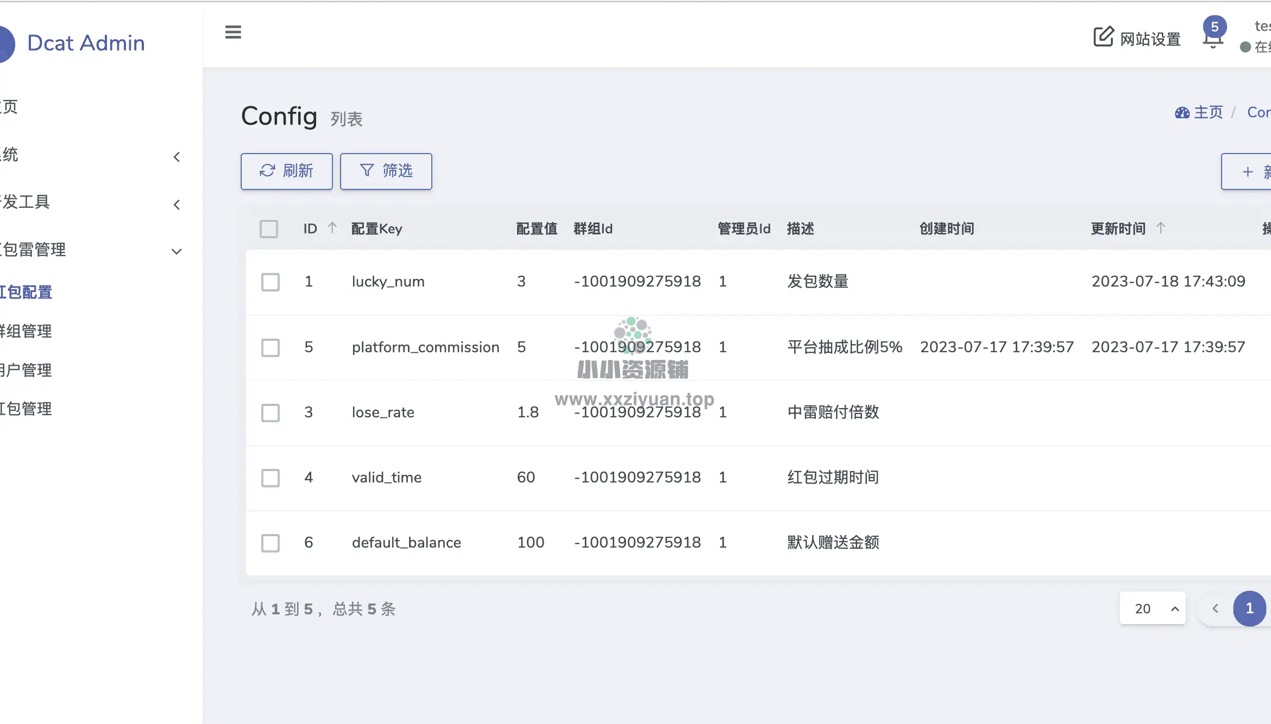Open 用户管理 in the sidebar
Image resolution: width=1271 pixels, height=724 pixels.
pos(26,370)
